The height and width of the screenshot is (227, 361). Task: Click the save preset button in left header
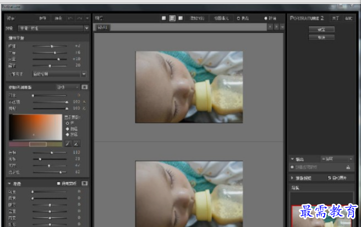(x=42, y=18)
